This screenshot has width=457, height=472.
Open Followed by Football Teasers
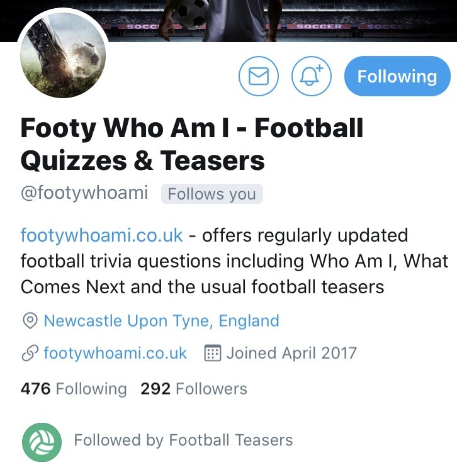pyautogui.click(x=183, y=440)
